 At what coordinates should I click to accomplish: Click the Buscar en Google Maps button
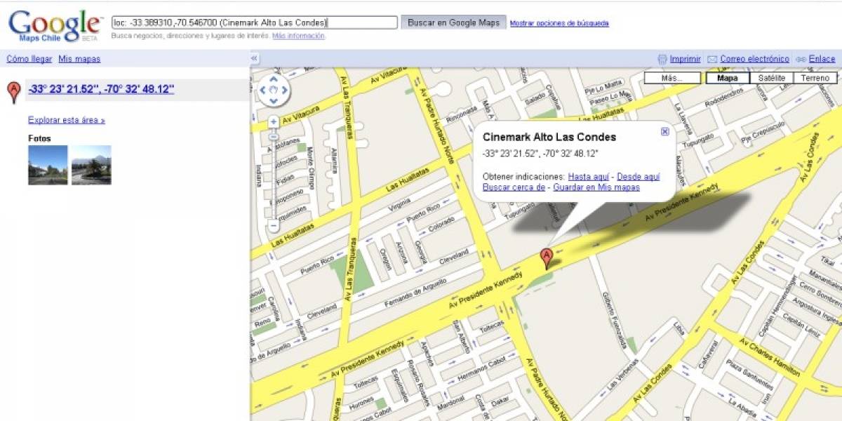(453, 22)
